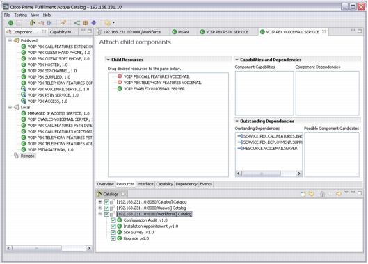This screenshot has height=264, width=368.
Task: Collapse the Workforce Catalog tree node
Action: pyautogui.click(x=100, y=214)
